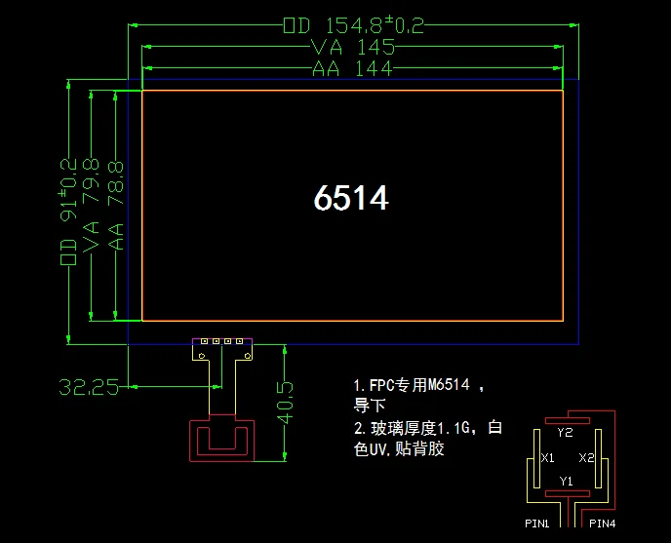Select the PIN1 label
This screenshot has width=671, height=543.
click(537, 524)
